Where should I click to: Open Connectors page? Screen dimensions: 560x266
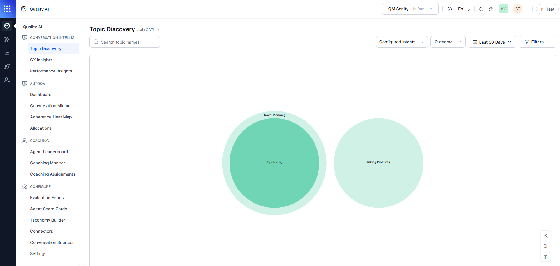(x=41, y=231)
